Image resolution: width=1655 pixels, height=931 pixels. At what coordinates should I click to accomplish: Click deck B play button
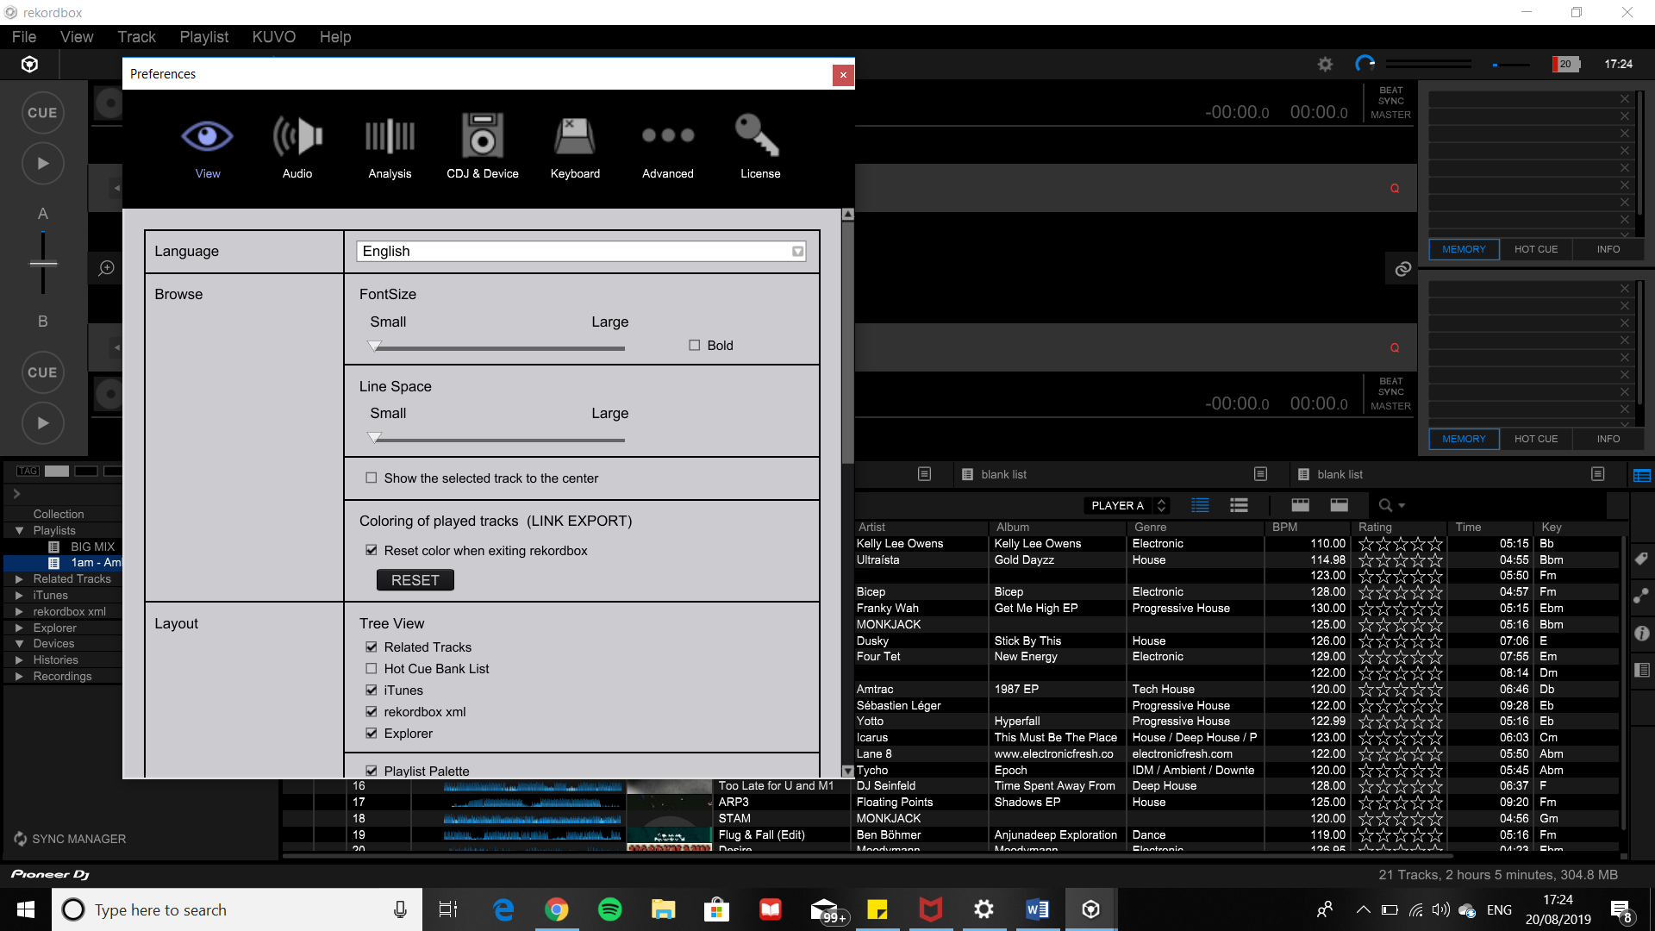(43, 423)
